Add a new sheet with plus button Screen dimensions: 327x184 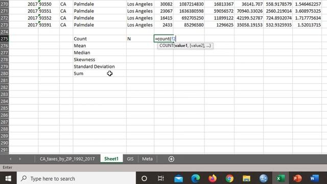coord(171,159)
